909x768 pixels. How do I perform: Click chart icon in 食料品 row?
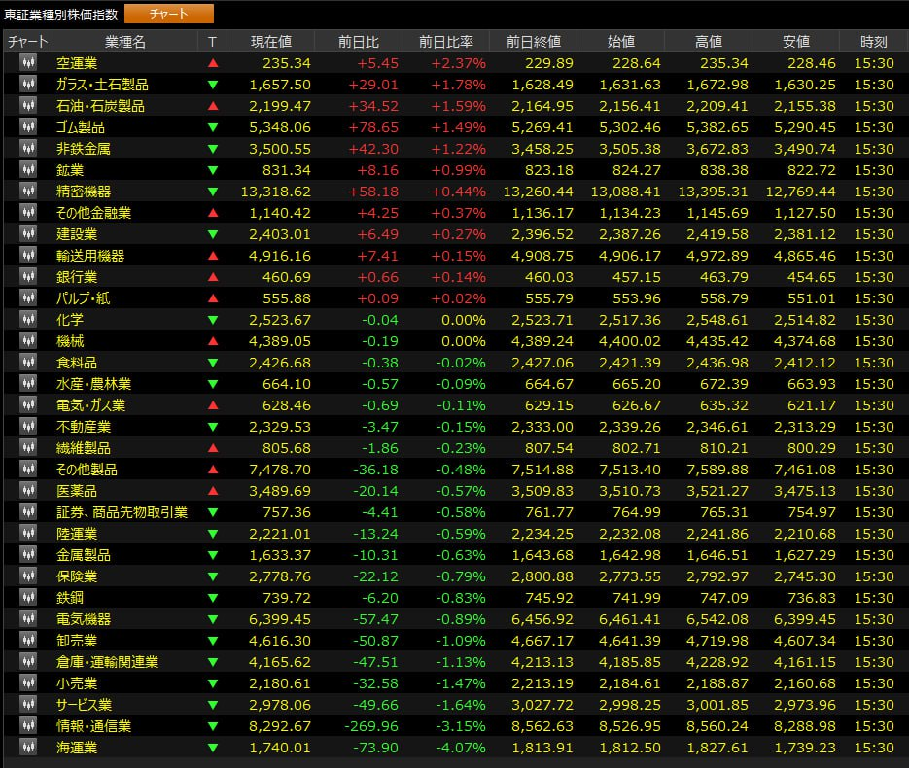coord(28,363)
